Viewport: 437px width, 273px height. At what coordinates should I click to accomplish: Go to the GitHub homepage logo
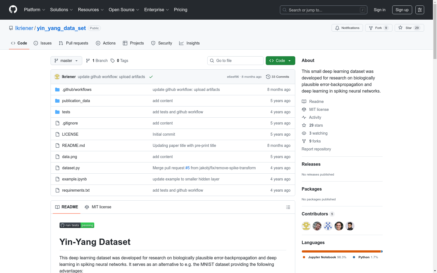[x=13, y=10]
